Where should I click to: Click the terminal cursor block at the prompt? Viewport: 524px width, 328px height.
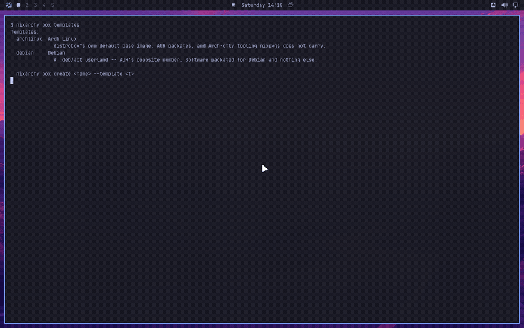[12, 80]
